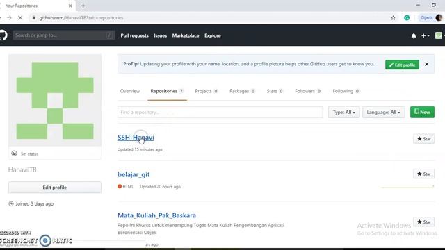Open the user avatar menu in header
445x250 pixels.
point(439,35)
